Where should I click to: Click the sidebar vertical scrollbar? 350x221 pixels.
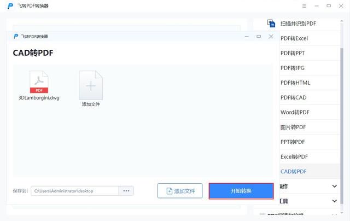[342, 125]
